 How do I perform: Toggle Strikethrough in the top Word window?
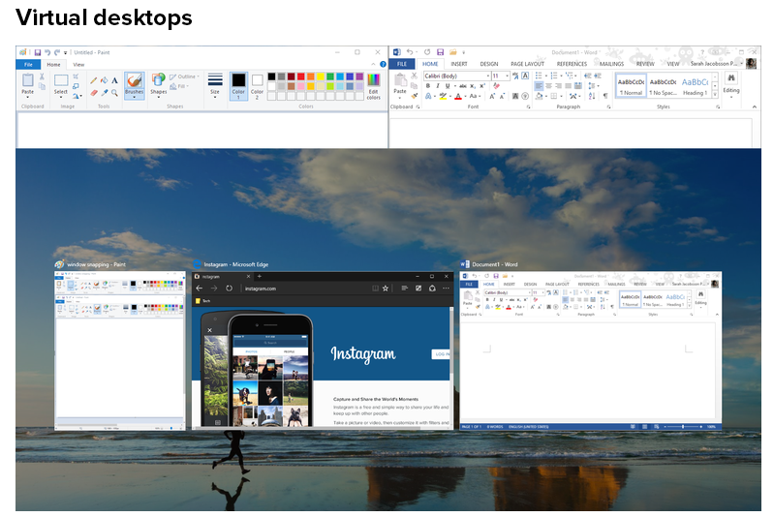coord(463,86)
